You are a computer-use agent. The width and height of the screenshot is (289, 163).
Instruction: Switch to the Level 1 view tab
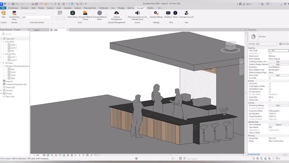pos(37,30)
